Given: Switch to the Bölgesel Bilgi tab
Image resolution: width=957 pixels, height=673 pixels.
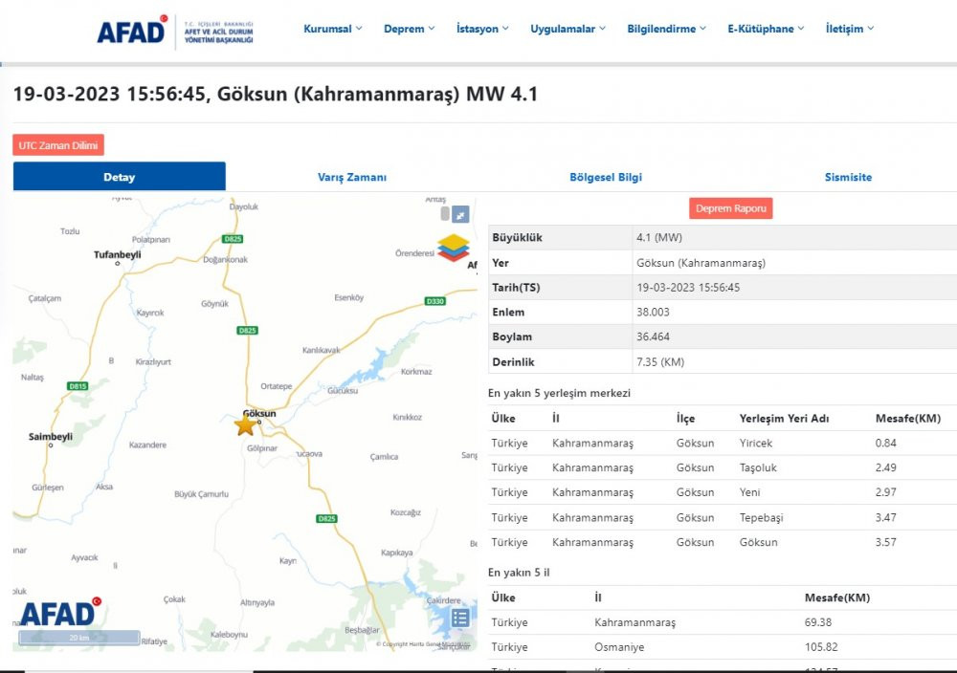Looking at the screenshot, I should pos(606,177).
